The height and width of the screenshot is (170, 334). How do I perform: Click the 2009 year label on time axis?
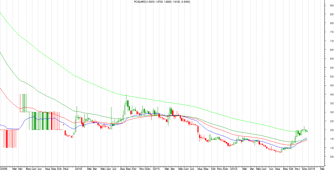point(3,169)
